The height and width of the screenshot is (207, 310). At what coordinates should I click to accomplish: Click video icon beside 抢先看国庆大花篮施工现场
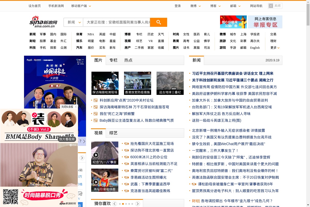pyautogui.click(x=127, y=144)
